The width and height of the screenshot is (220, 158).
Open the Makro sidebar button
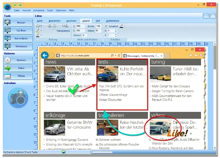tap(18, 68)
